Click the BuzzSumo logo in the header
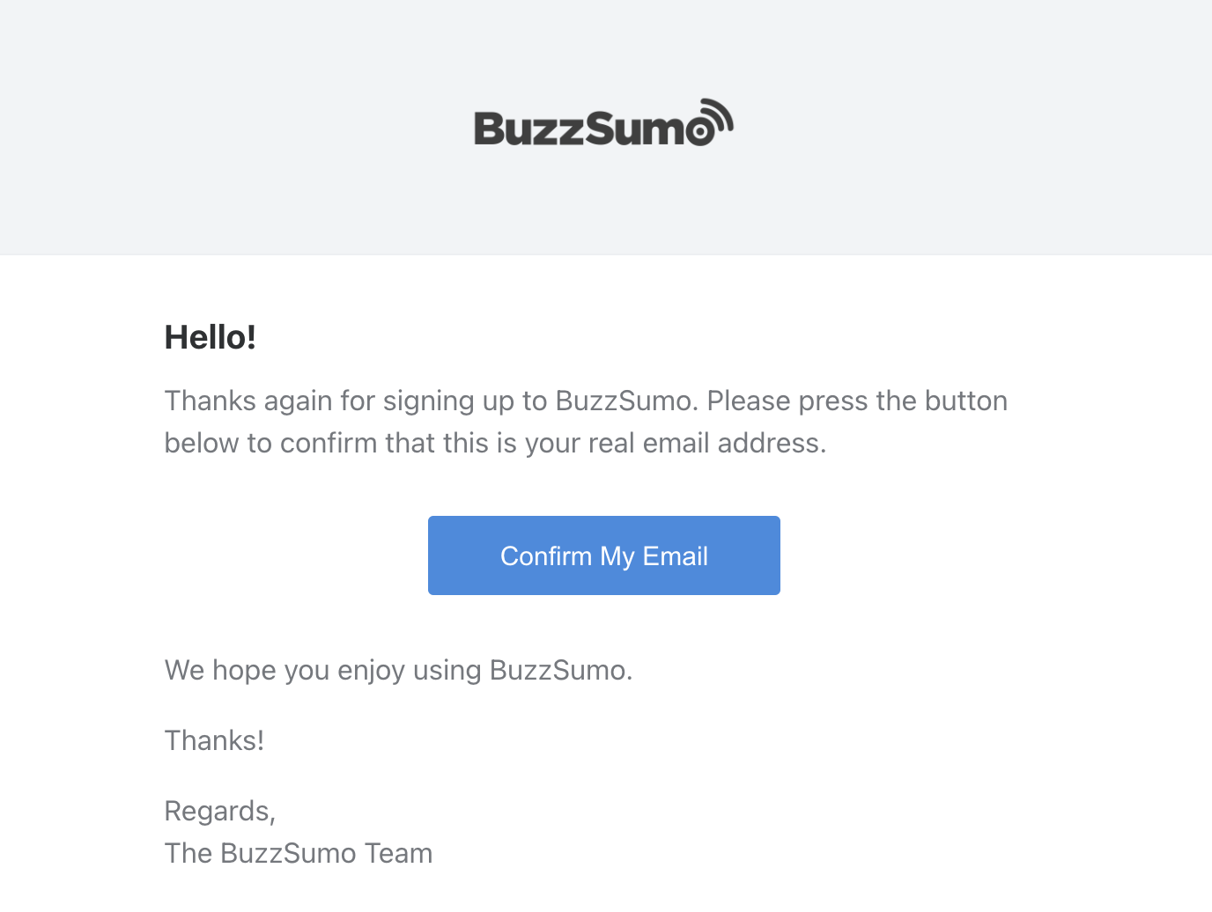1212x912 pixels. (603, 124)
